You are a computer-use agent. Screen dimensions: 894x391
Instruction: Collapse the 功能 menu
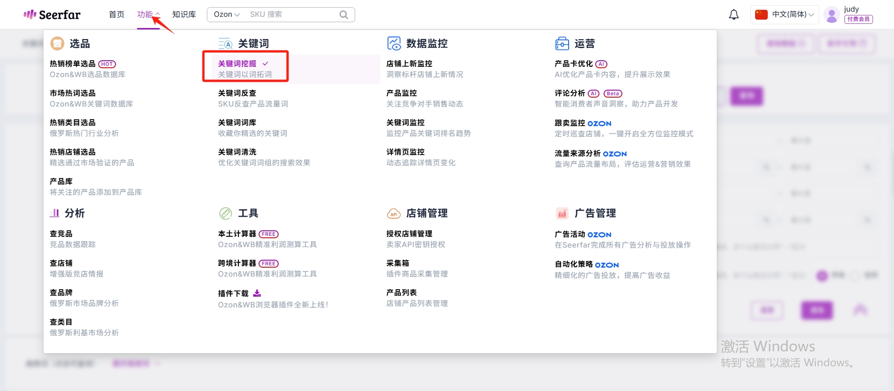148,14
